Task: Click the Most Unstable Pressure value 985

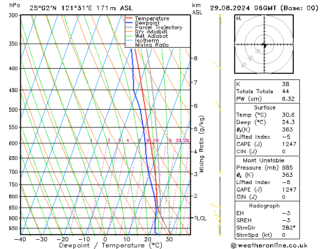Action: click(x=288, y=168)
